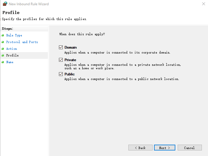The image size is (208, 156).
Task: Jump to the Action step
Action: [x=12, y=49]
